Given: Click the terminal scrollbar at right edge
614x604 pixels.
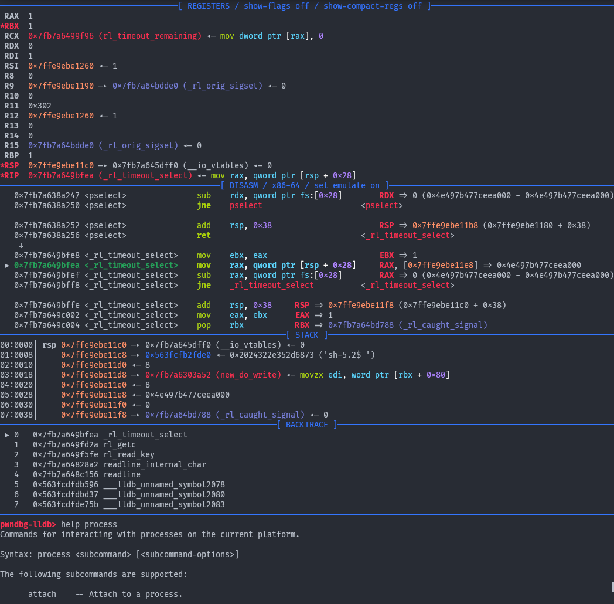Looking at the screenshot, I should 612,586.
